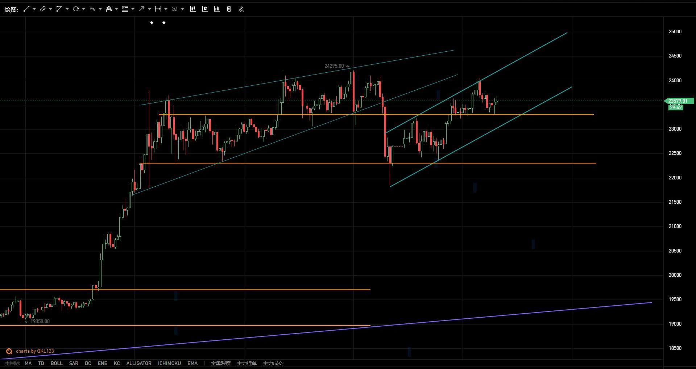Toggle the MA indicator
The width and height of the screenshot is (696, 369).
point(28,363)
